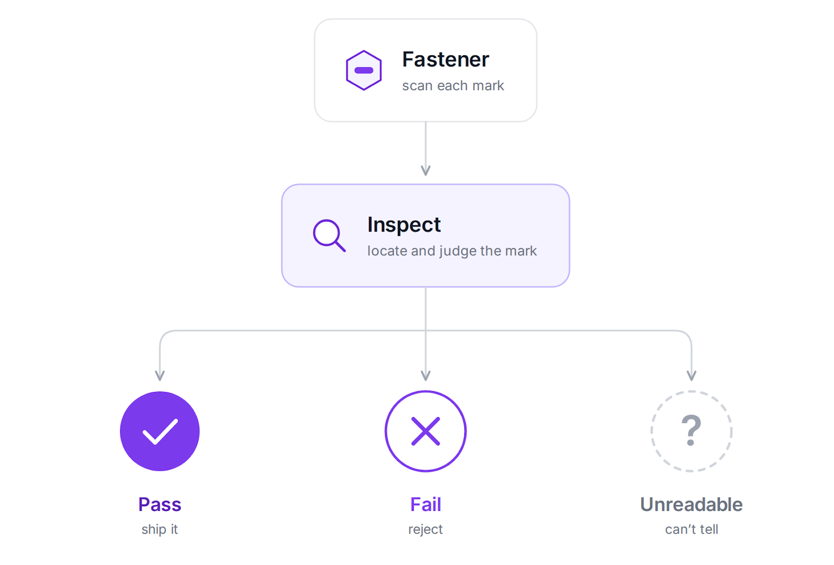Click the Pass label
Viewport: 834px width, 565px height.
tap(160, 504)
